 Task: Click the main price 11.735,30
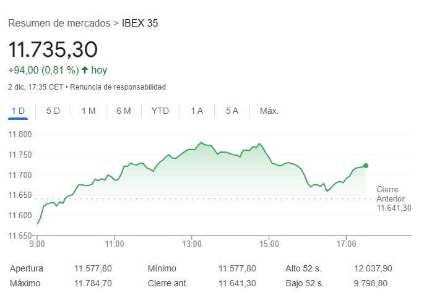click(53, 49)
